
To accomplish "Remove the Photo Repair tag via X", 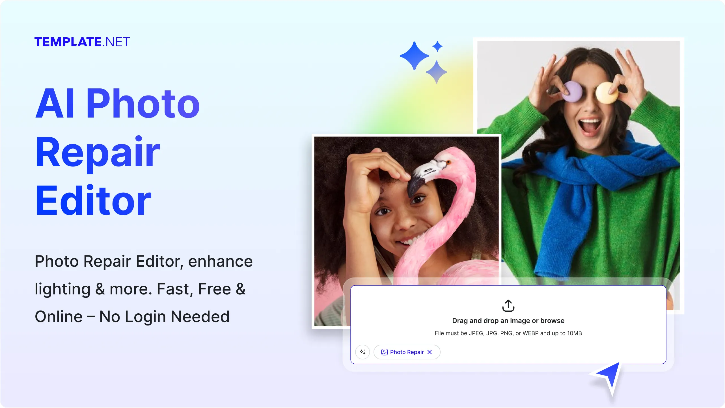I will click(430, 352).
